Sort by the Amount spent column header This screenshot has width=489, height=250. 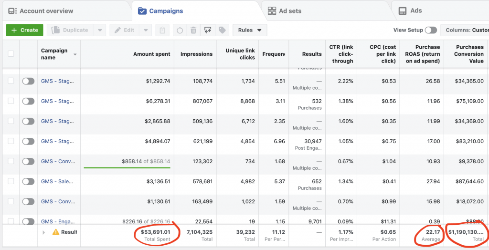[151, 54]
